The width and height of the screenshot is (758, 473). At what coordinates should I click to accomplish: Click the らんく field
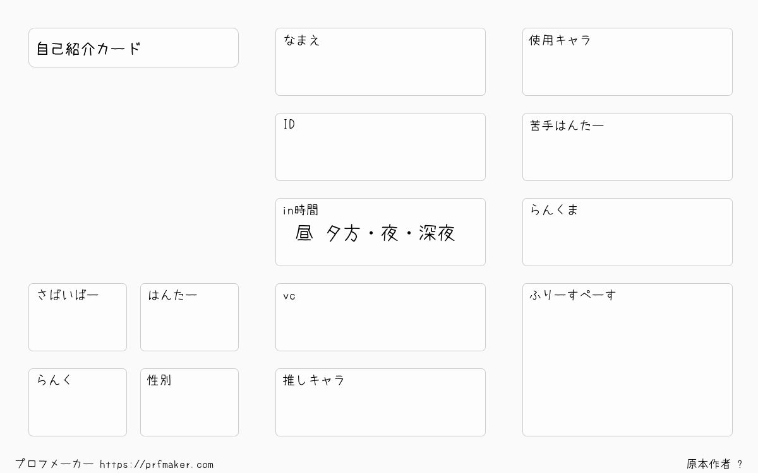(x=78, y=402)
